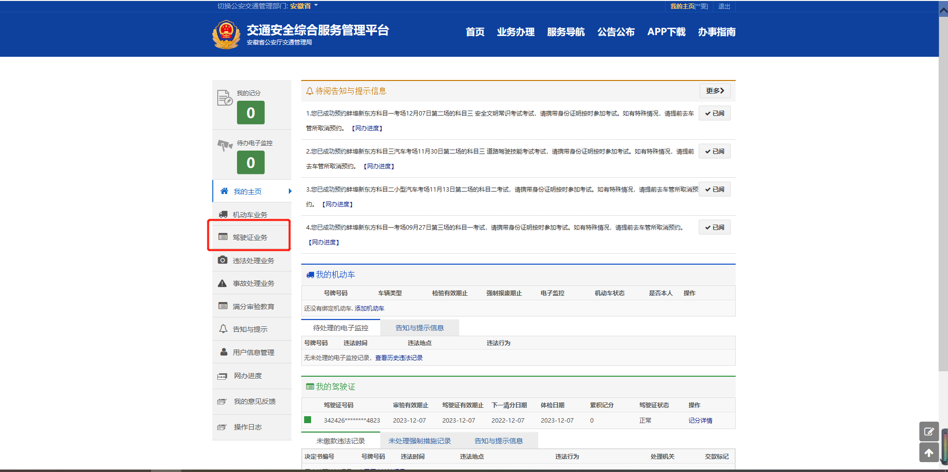Click 查看历史违法记录 link
The image size is (948, 472).
click(398, 358)
